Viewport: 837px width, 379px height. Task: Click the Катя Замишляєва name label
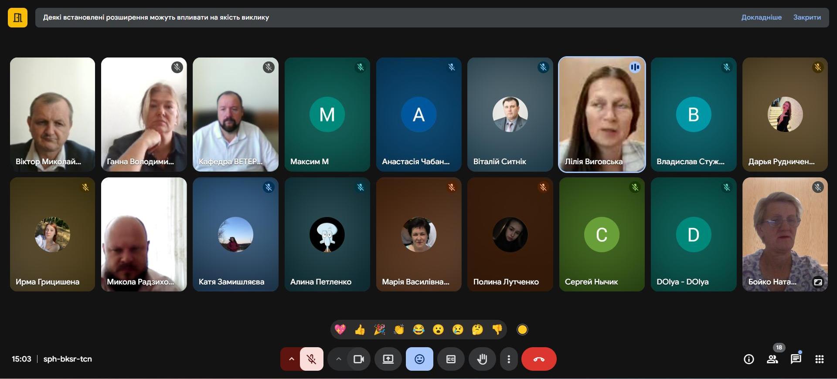231,282
